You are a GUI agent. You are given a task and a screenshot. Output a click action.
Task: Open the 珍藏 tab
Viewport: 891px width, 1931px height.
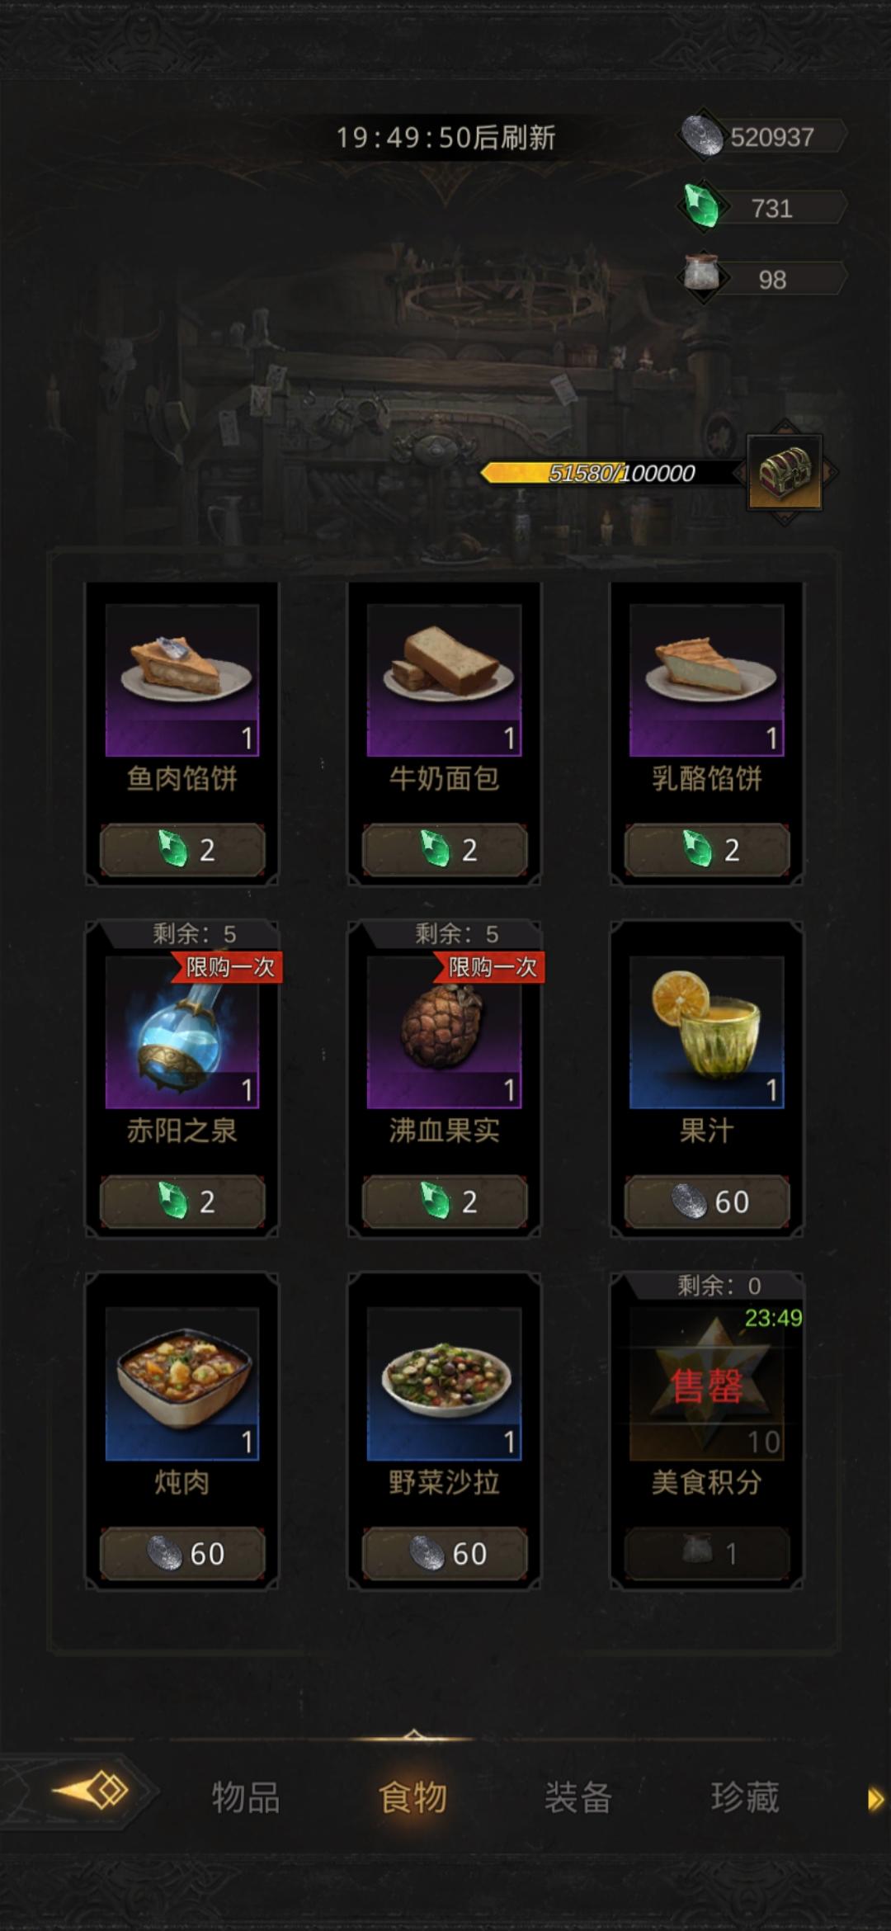point(745,1796)
